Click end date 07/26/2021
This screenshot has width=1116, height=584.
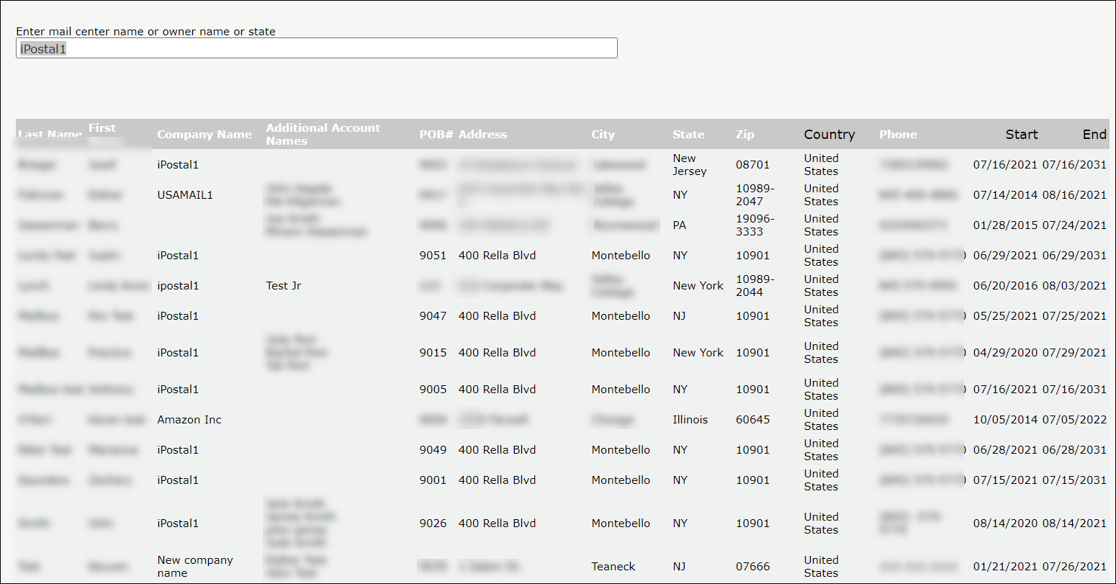pyautogui.click(x=1074, y=567)
